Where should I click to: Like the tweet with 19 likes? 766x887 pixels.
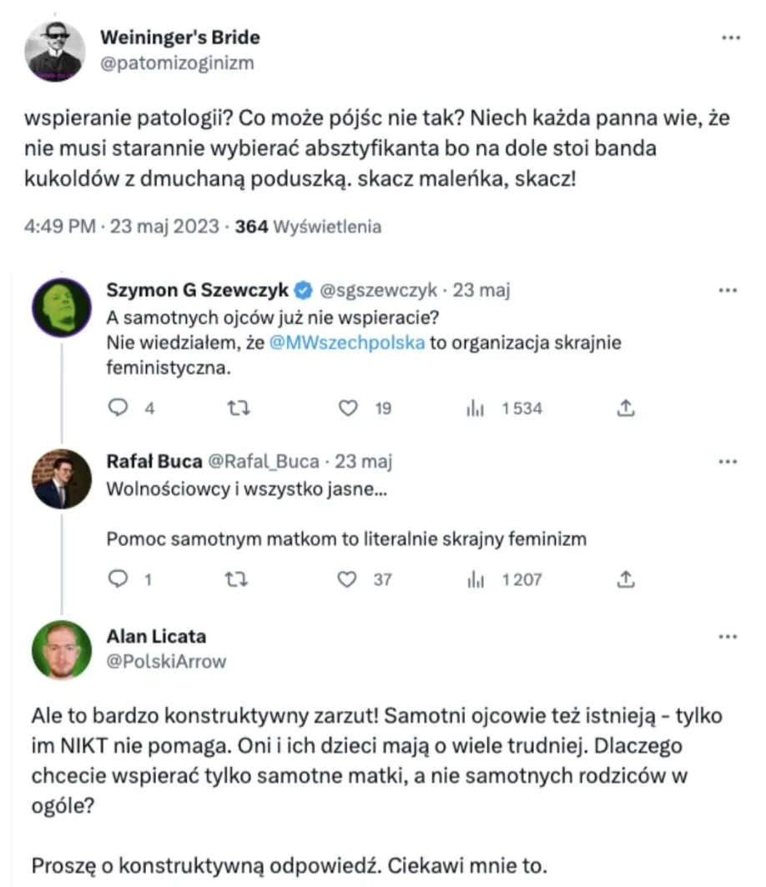348,408
